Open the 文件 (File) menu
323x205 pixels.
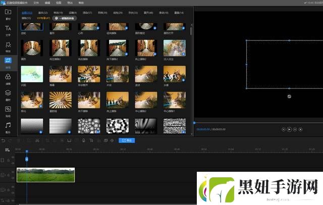36,3
